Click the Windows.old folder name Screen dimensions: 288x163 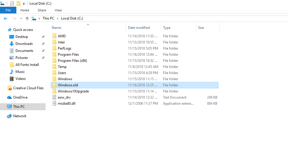[x=68, y=85]
